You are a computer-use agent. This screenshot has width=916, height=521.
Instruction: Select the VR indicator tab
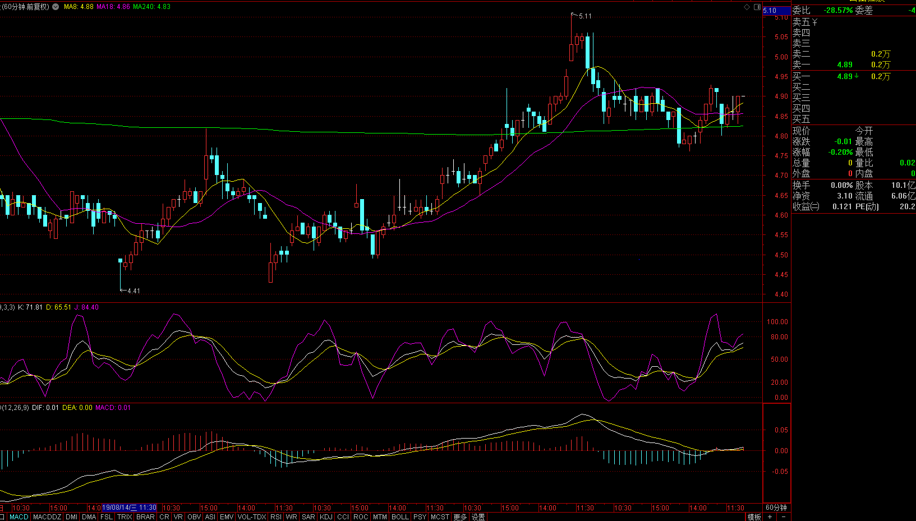[x=178, y=517]
